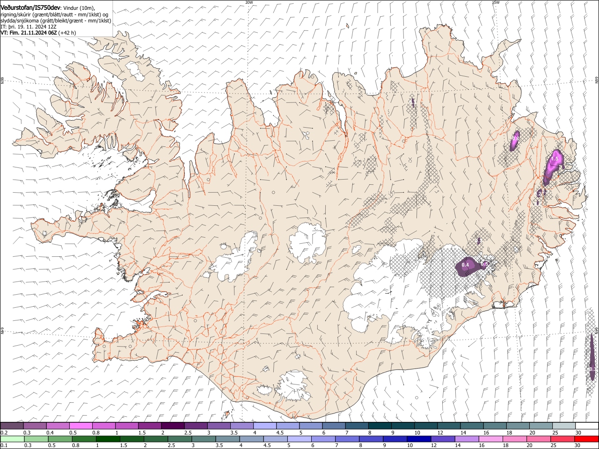Select purple scale swatch between 0.2 and 0.3

tap(12, 426)
